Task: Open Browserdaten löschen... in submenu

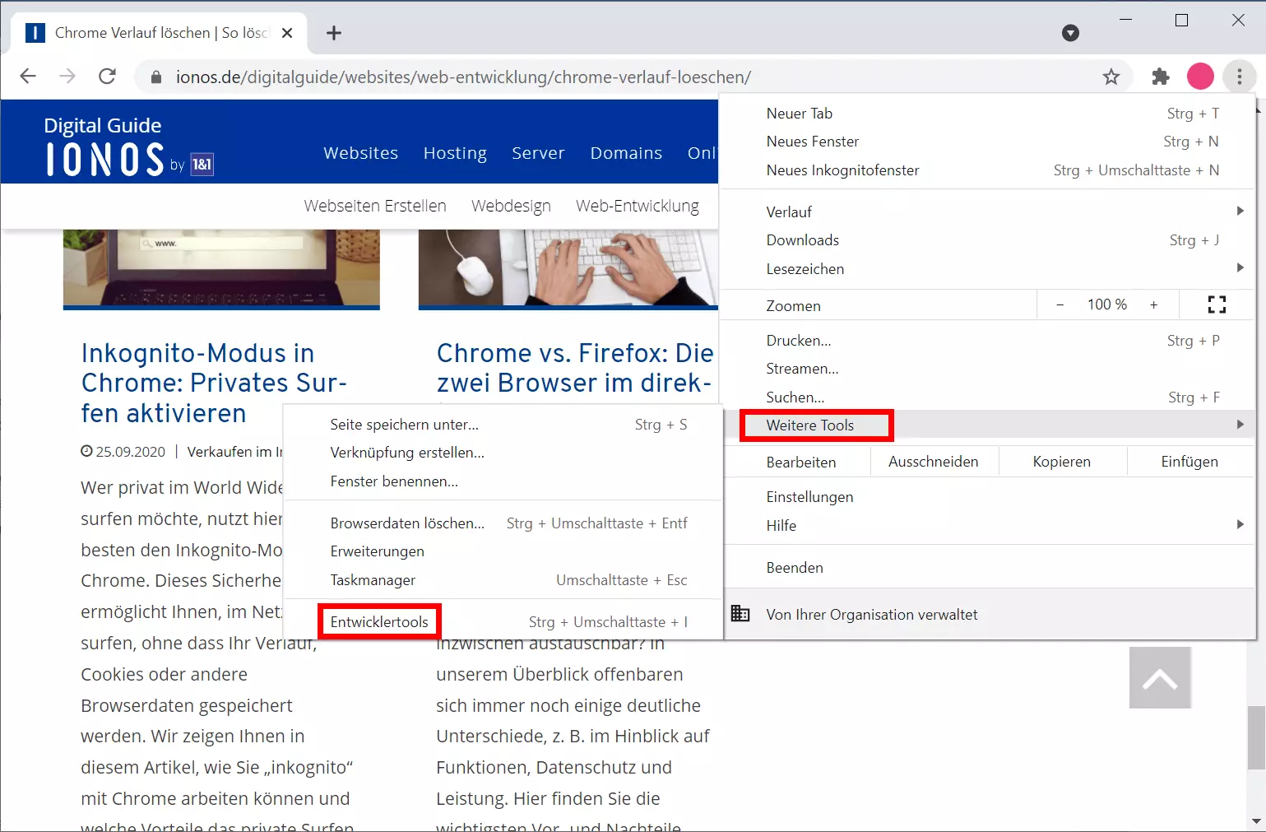Action: click(x=503, y=523)
